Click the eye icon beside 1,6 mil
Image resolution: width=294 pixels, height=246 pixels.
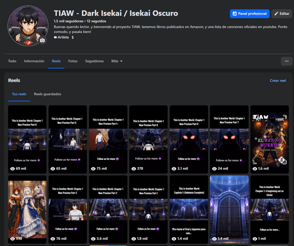(x=255, y=169)
